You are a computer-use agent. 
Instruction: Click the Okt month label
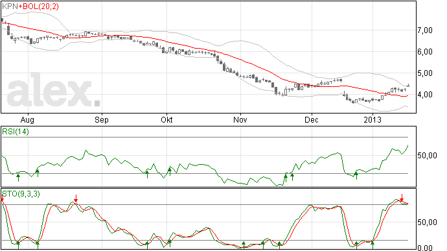[x=166, y=119]
